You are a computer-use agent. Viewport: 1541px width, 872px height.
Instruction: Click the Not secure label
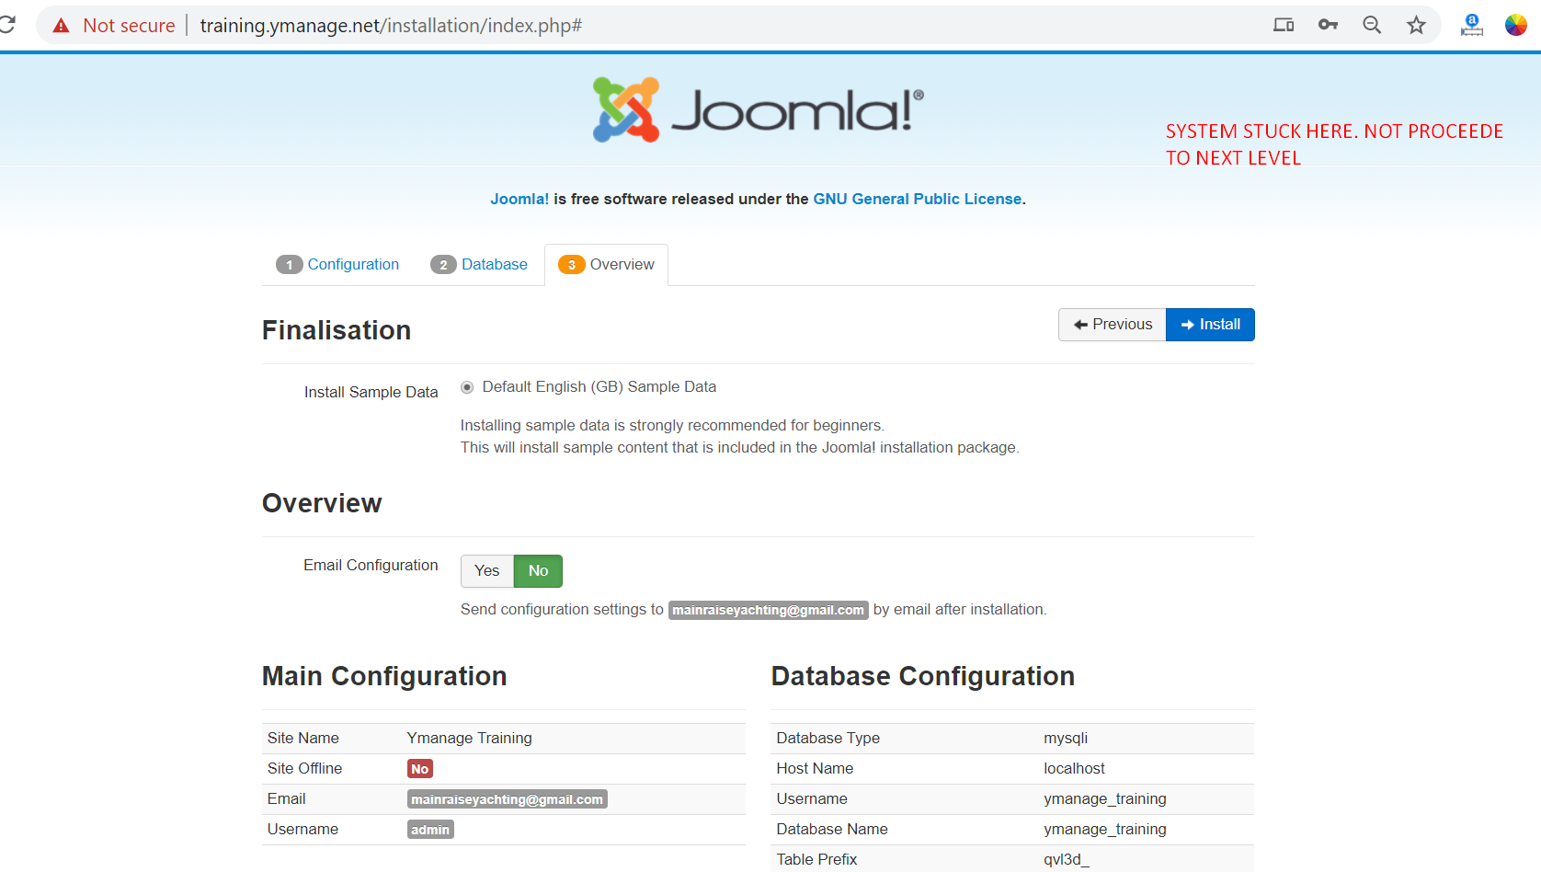pos(129,26)
